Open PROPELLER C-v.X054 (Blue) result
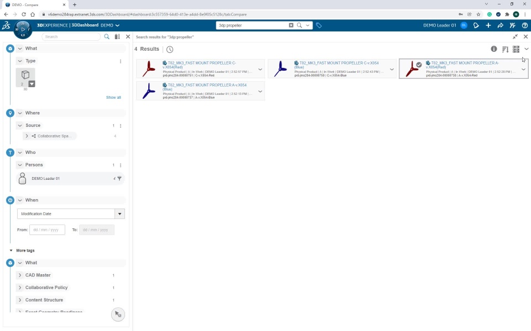This screenshot has height=331, width=531. point(336,65)
